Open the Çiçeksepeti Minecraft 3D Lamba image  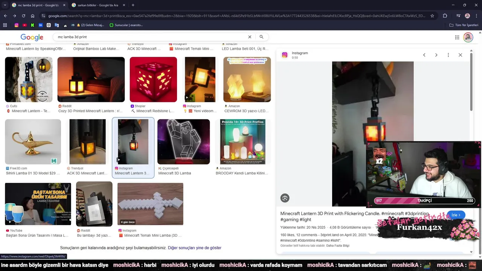point(183,142)
